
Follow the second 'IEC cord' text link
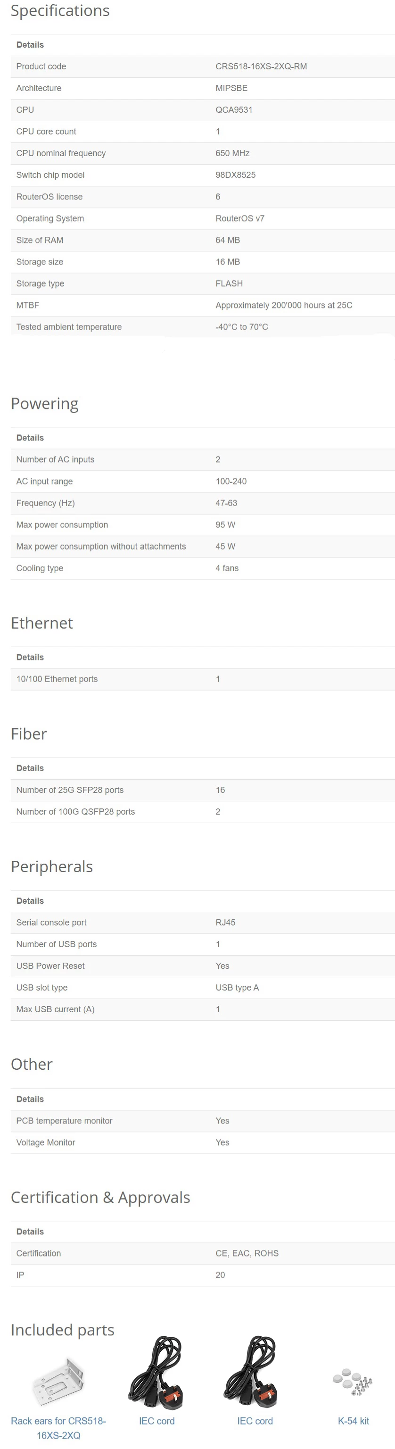255,1421
